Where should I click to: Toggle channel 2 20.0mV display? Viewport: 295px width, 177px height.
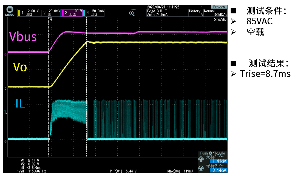50,13
